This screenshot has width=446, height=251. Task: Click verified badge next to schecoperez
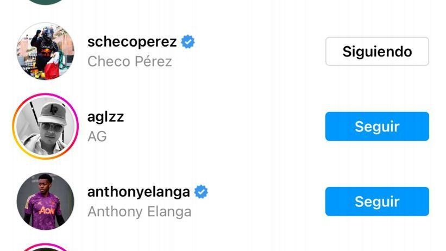188,42
